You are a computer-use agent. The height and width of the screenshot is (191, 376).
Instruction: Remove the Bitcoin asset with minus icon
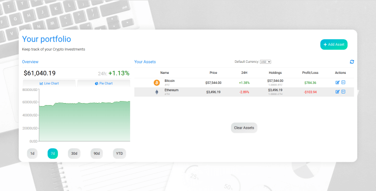[343, 82]
